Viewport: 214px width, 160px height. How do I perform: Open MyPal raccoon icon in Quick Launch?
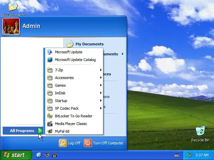coord(47,155)
